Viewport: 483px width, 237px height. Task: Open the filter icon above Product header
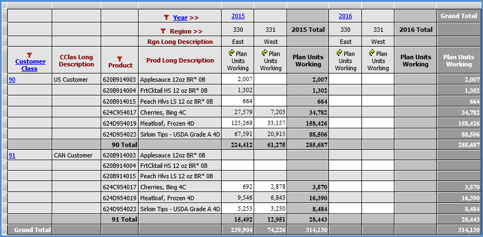120,58
